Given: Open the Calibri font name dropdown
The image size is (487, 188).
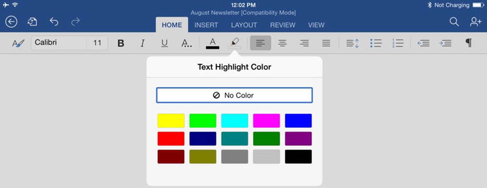Looking at the screenshot, I should pyautogui.click(x=59, y=43).
